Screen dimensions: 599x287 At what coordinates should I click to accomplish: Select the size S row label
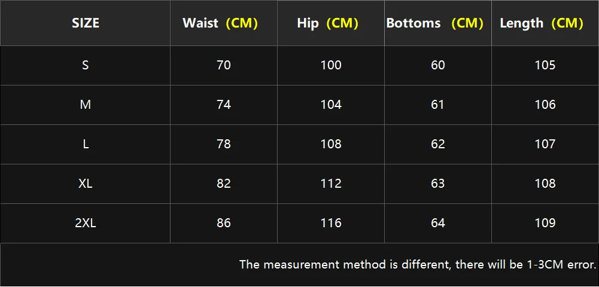coord(85,65)
